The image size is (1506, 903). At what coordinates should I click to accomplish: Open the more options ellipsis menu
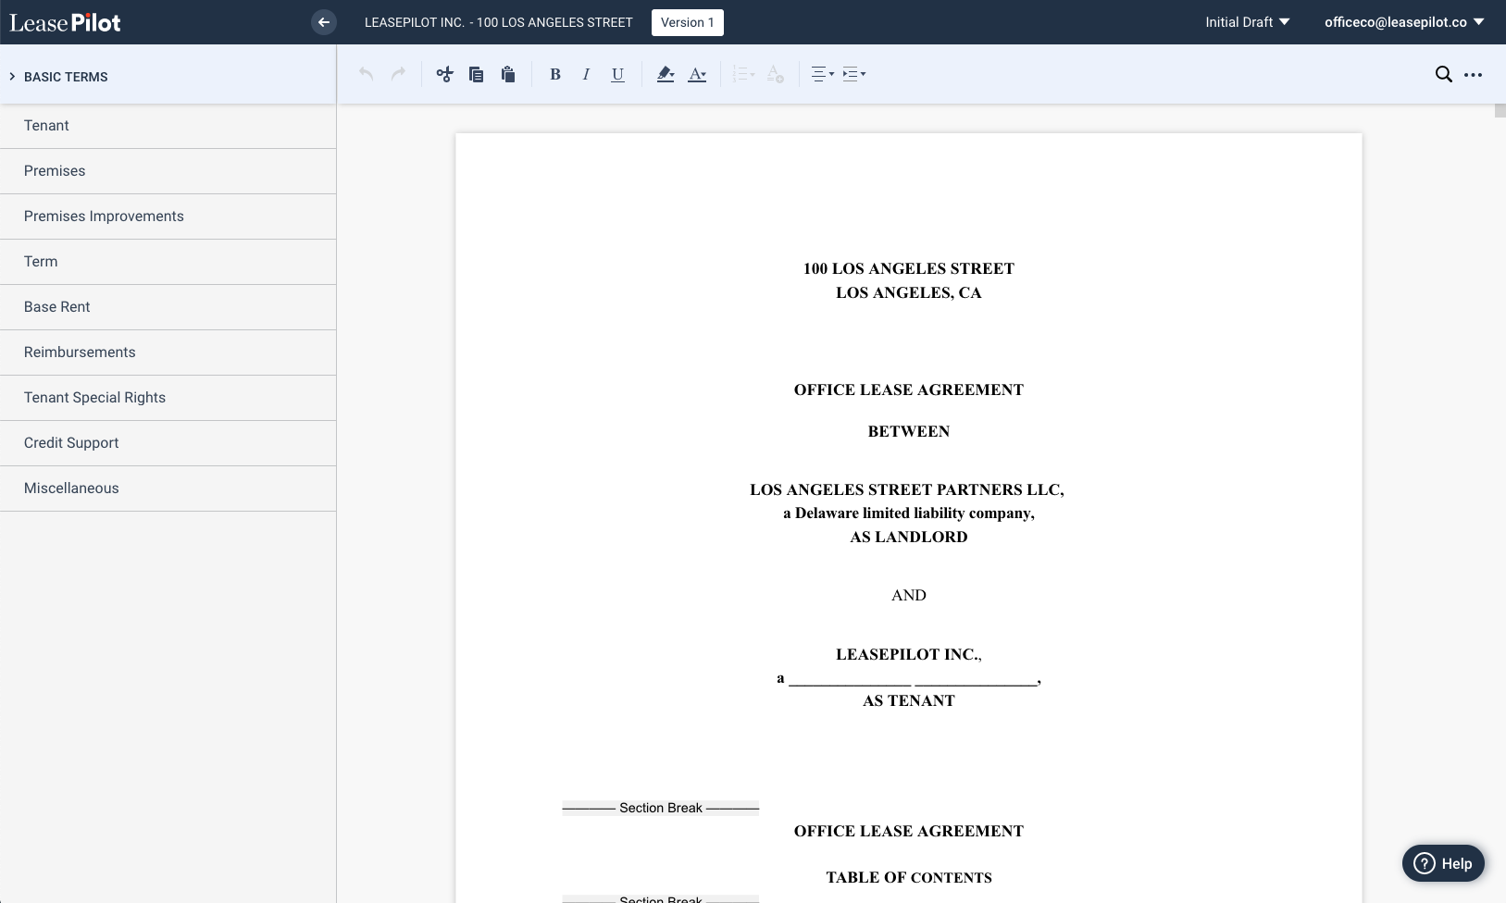coord(1472,74)
